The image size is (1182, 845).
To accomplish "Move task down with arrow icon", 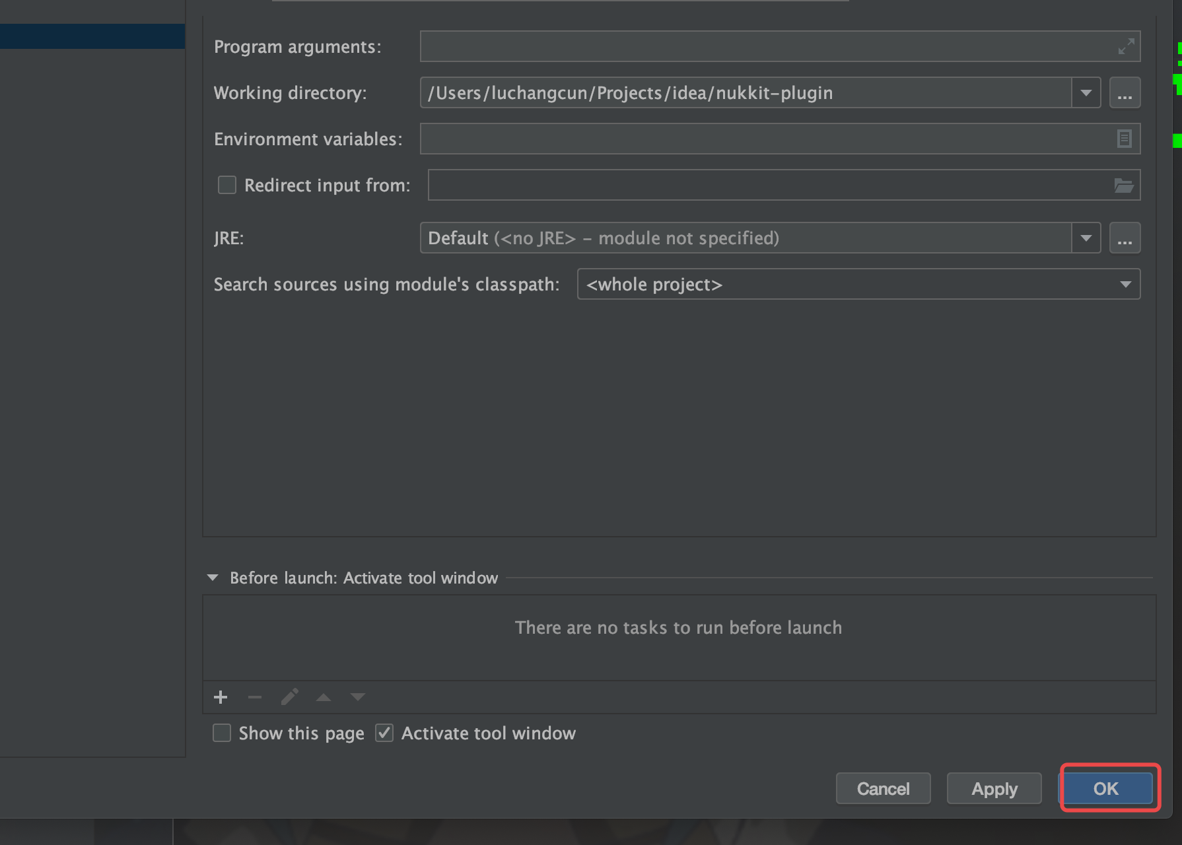I will tap(358, 697).
